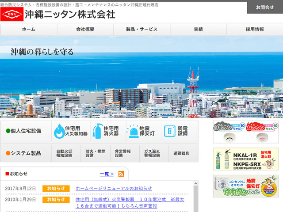Click the 沖縄ニッタン株式会社 title
Screen dimensions: 283x212
point(70,15)
